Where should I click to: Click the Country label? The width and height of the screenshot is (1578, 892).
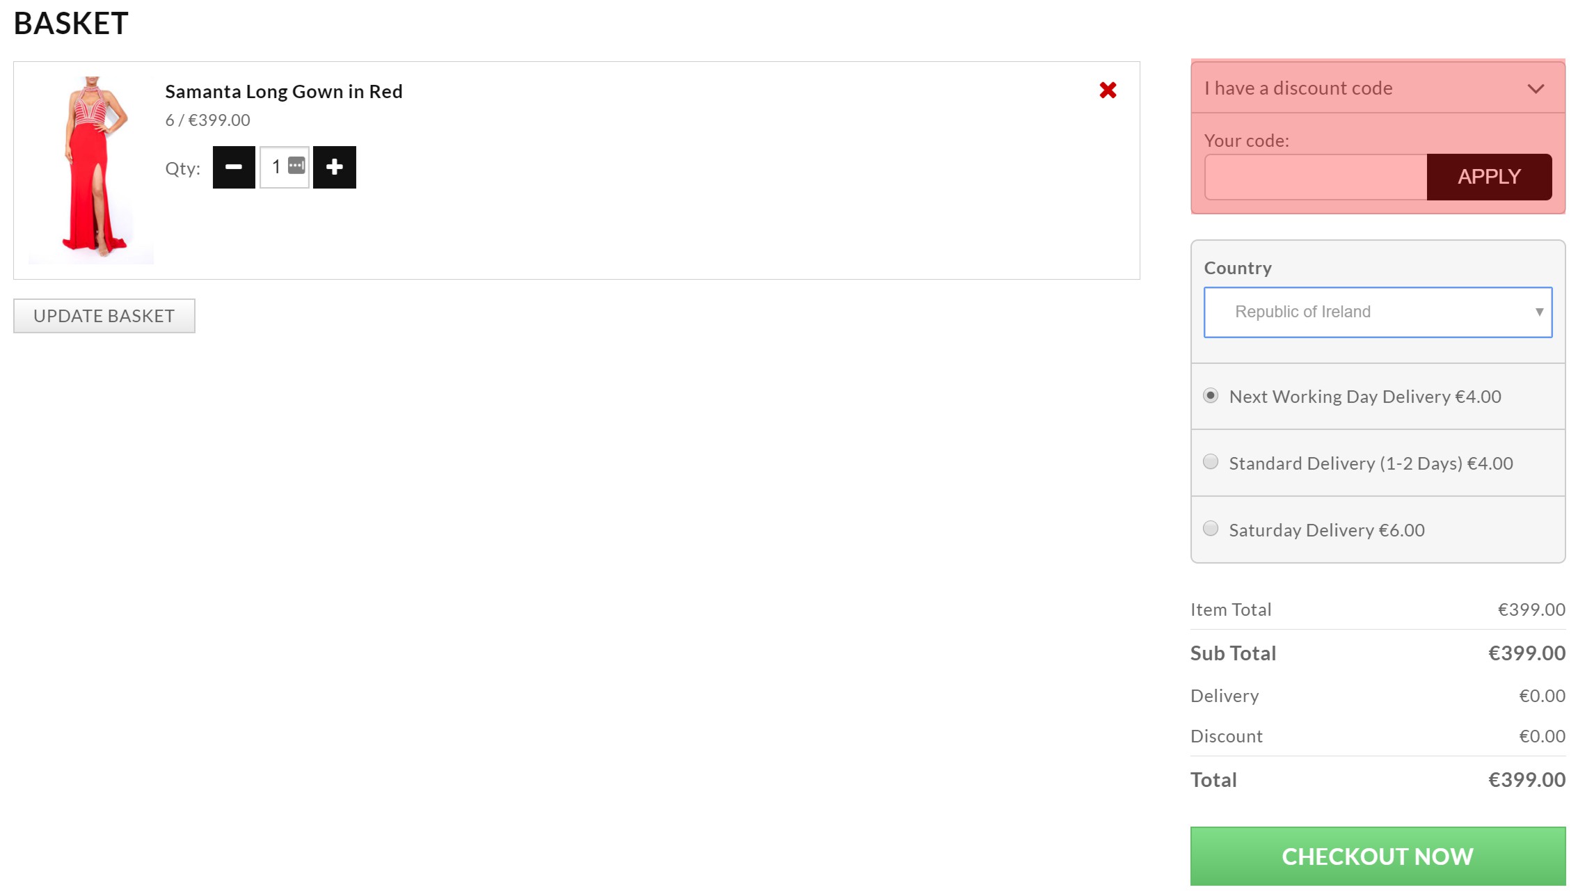pos(1238,268)
